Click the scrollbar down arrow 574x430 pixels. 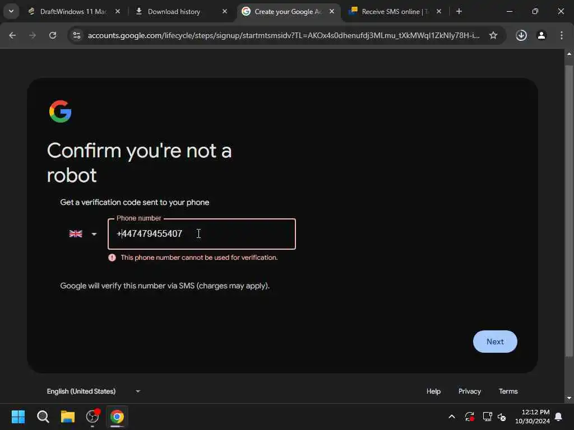[569, 398]
